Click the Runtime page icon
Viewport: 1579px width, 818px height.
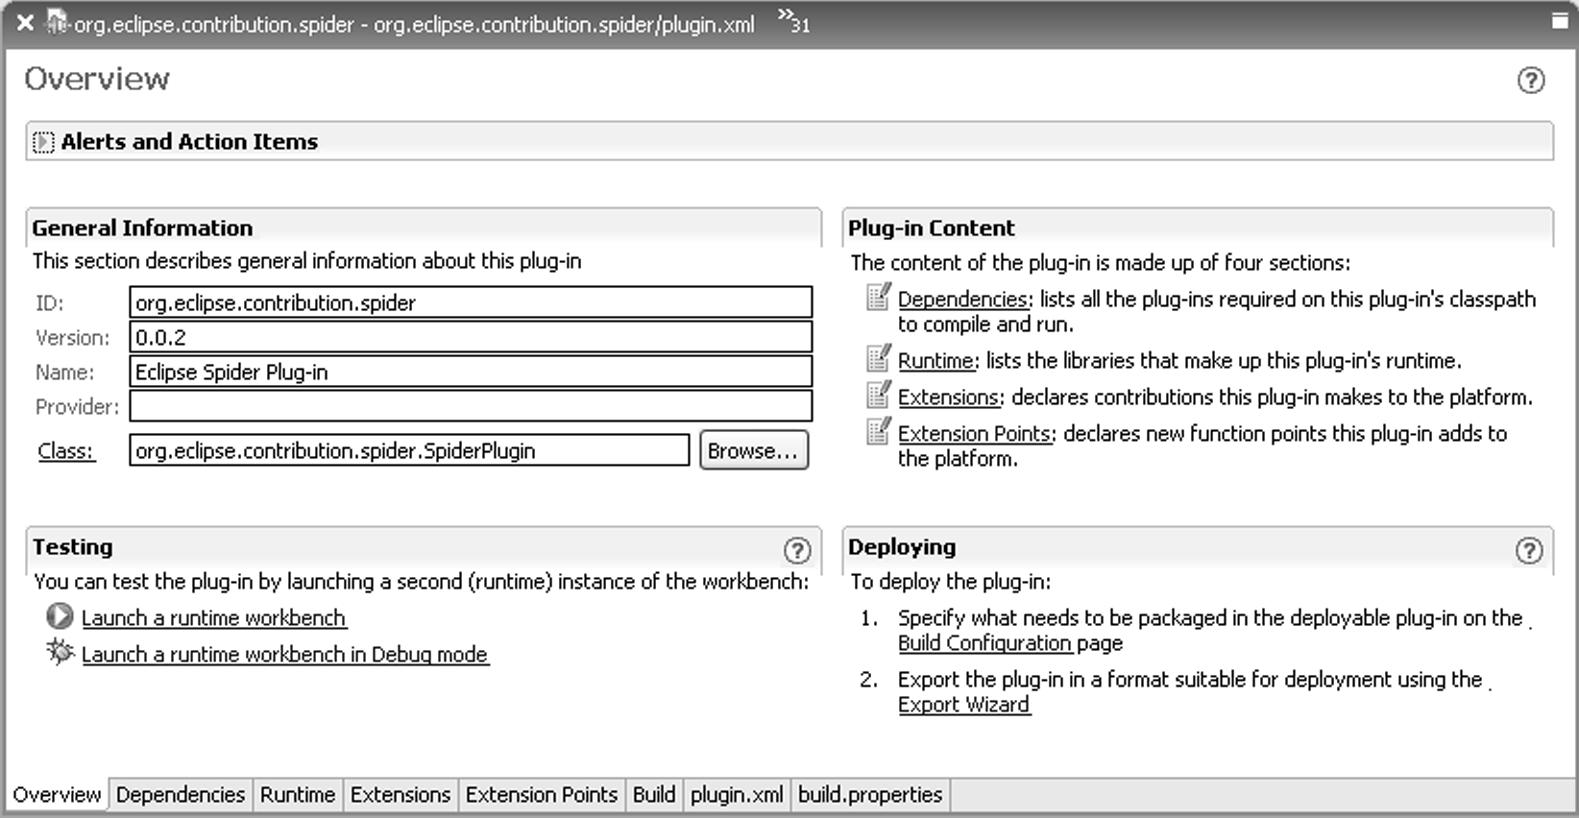[x=878, y=359]
